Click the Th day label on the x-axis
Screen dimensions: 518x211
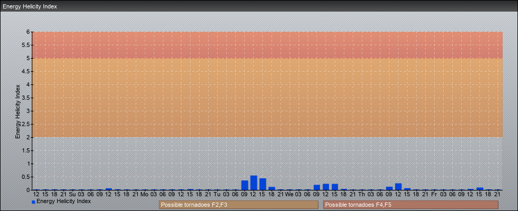click(x=362, y=195)
